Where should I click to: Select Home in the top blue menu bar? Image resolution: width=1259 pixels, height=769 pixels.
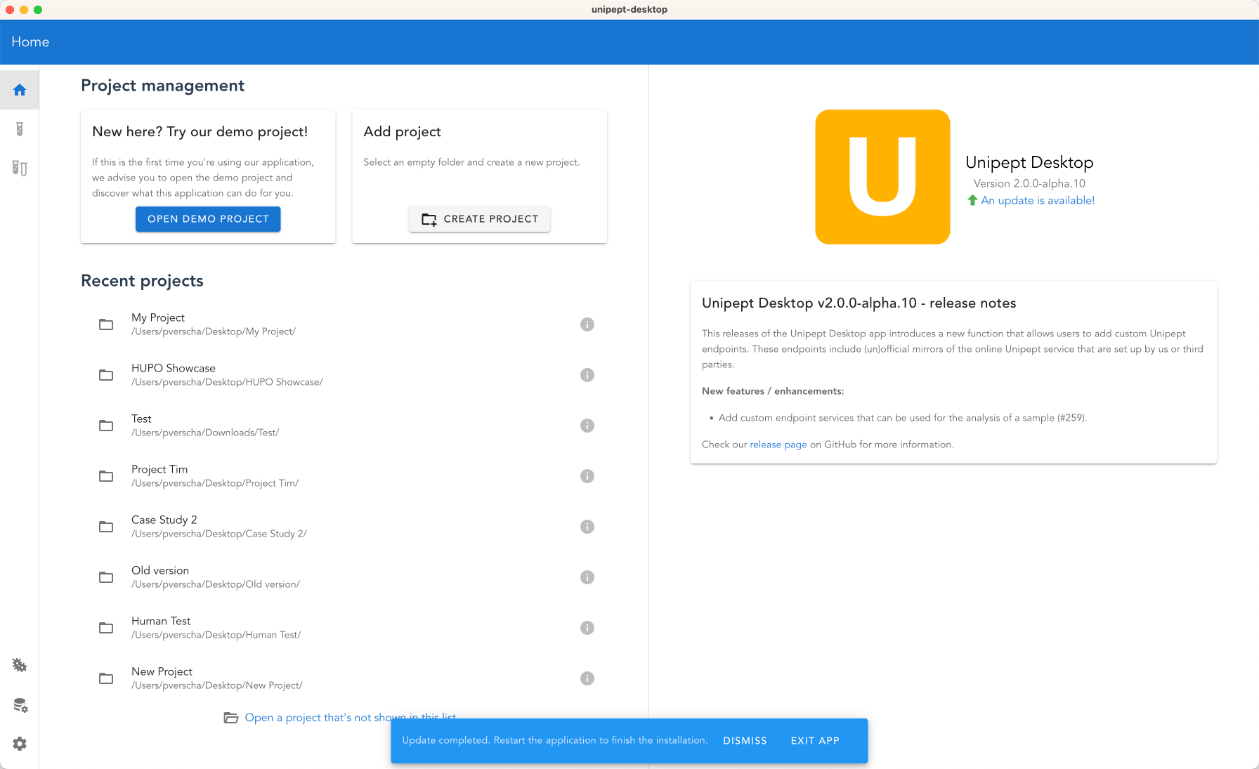click(x=30, y=41)
